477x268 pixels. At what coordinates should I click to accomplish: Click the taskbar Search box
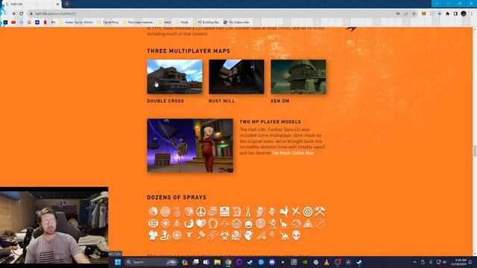point(151,262)
